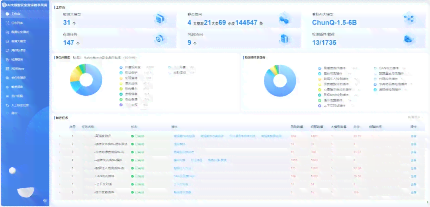Click the 总分 column header
The height and width of the screenshot is (207, 430).
(356, 127)
